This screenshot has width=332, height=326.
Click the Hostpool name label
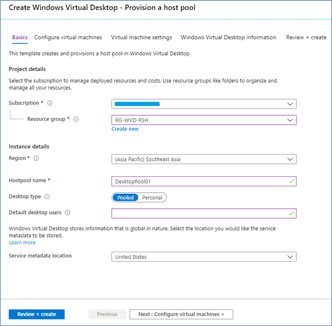coord(28,181)
